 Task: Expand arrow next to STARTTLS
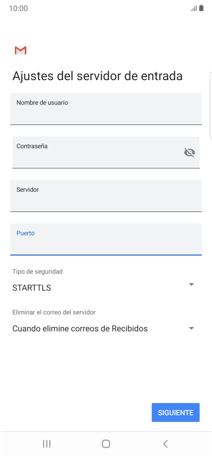(191, 284)
